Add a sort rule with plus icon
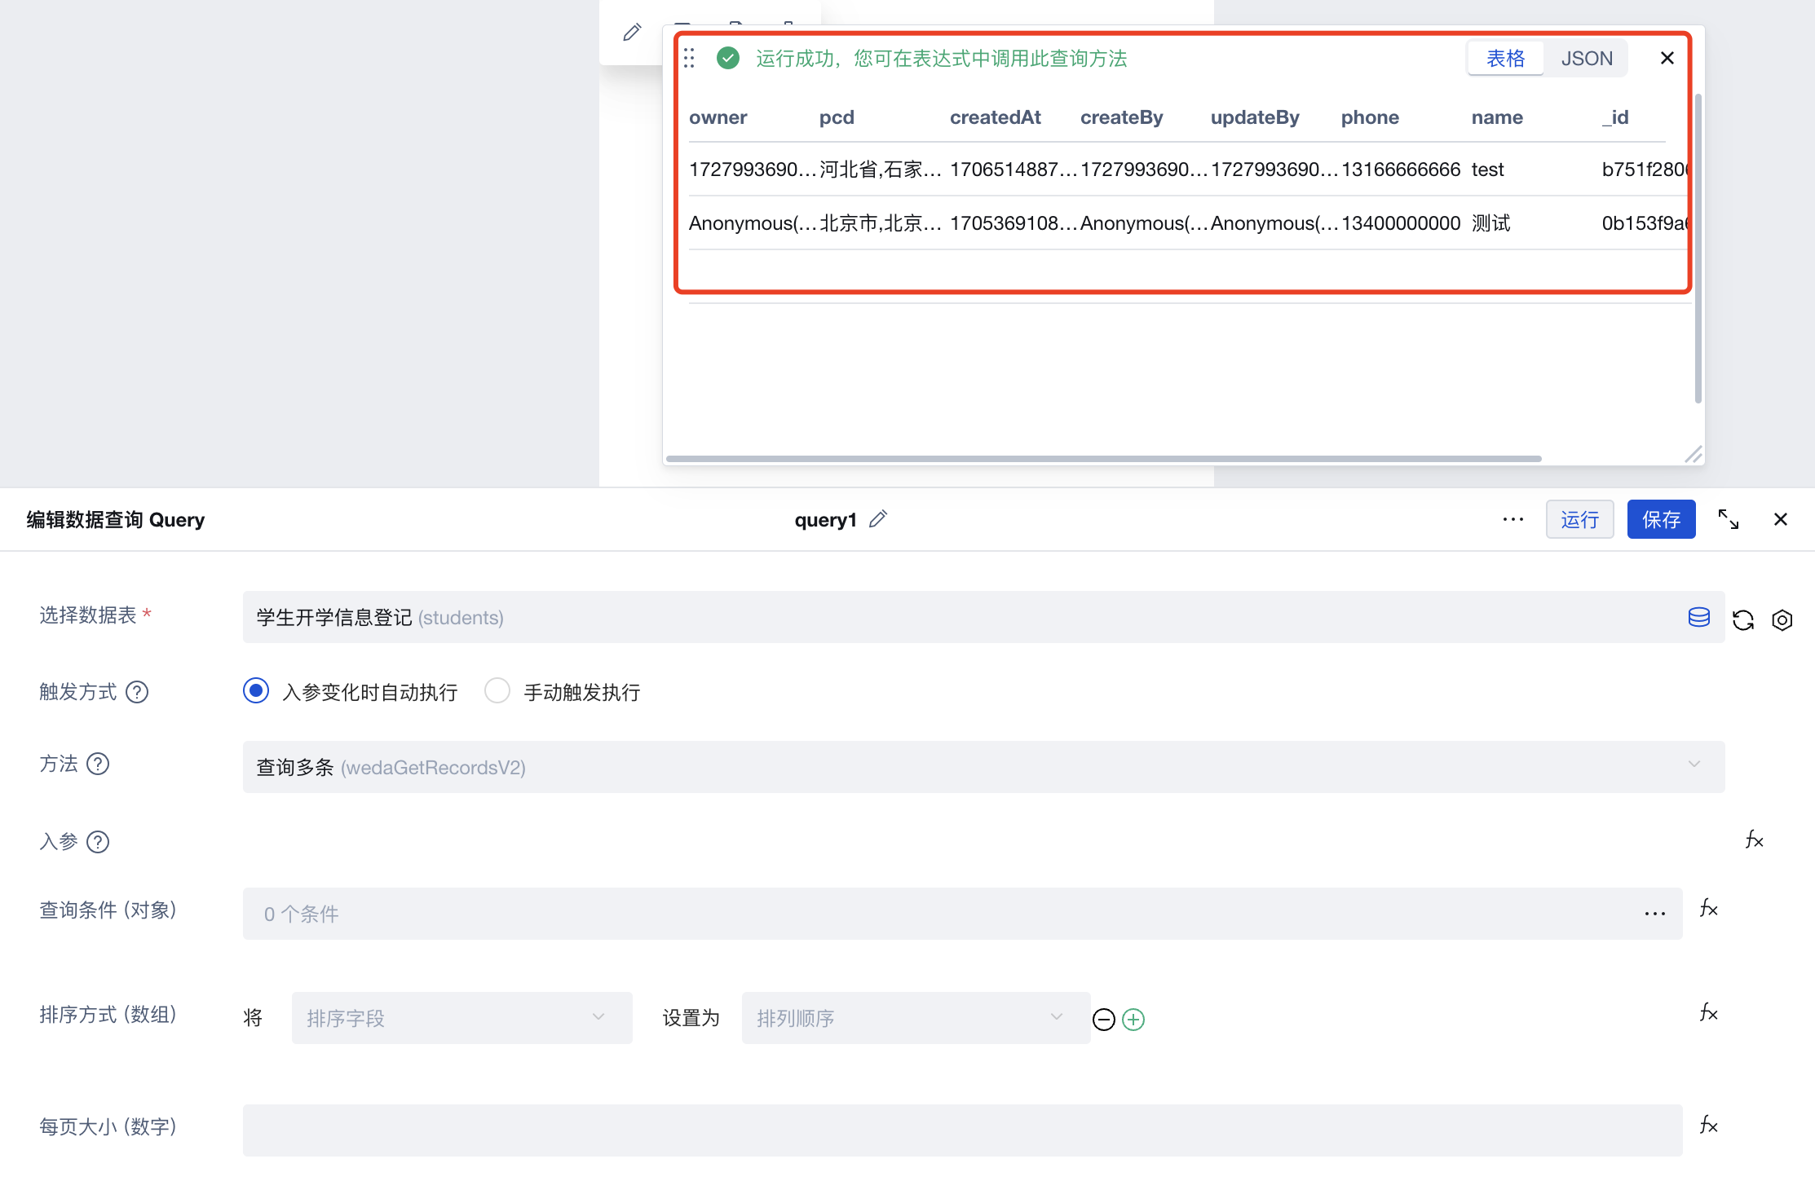The image size is (1815, 1203). point(1133,1020)
